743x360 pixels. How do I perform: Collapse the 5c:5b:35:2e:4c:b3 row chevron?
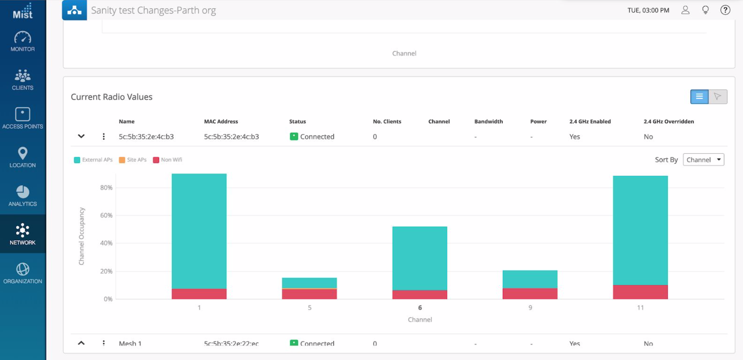tap(81, 136)
